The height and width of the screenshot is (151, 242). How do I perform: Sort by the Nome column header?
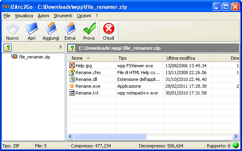pos(91,58)
